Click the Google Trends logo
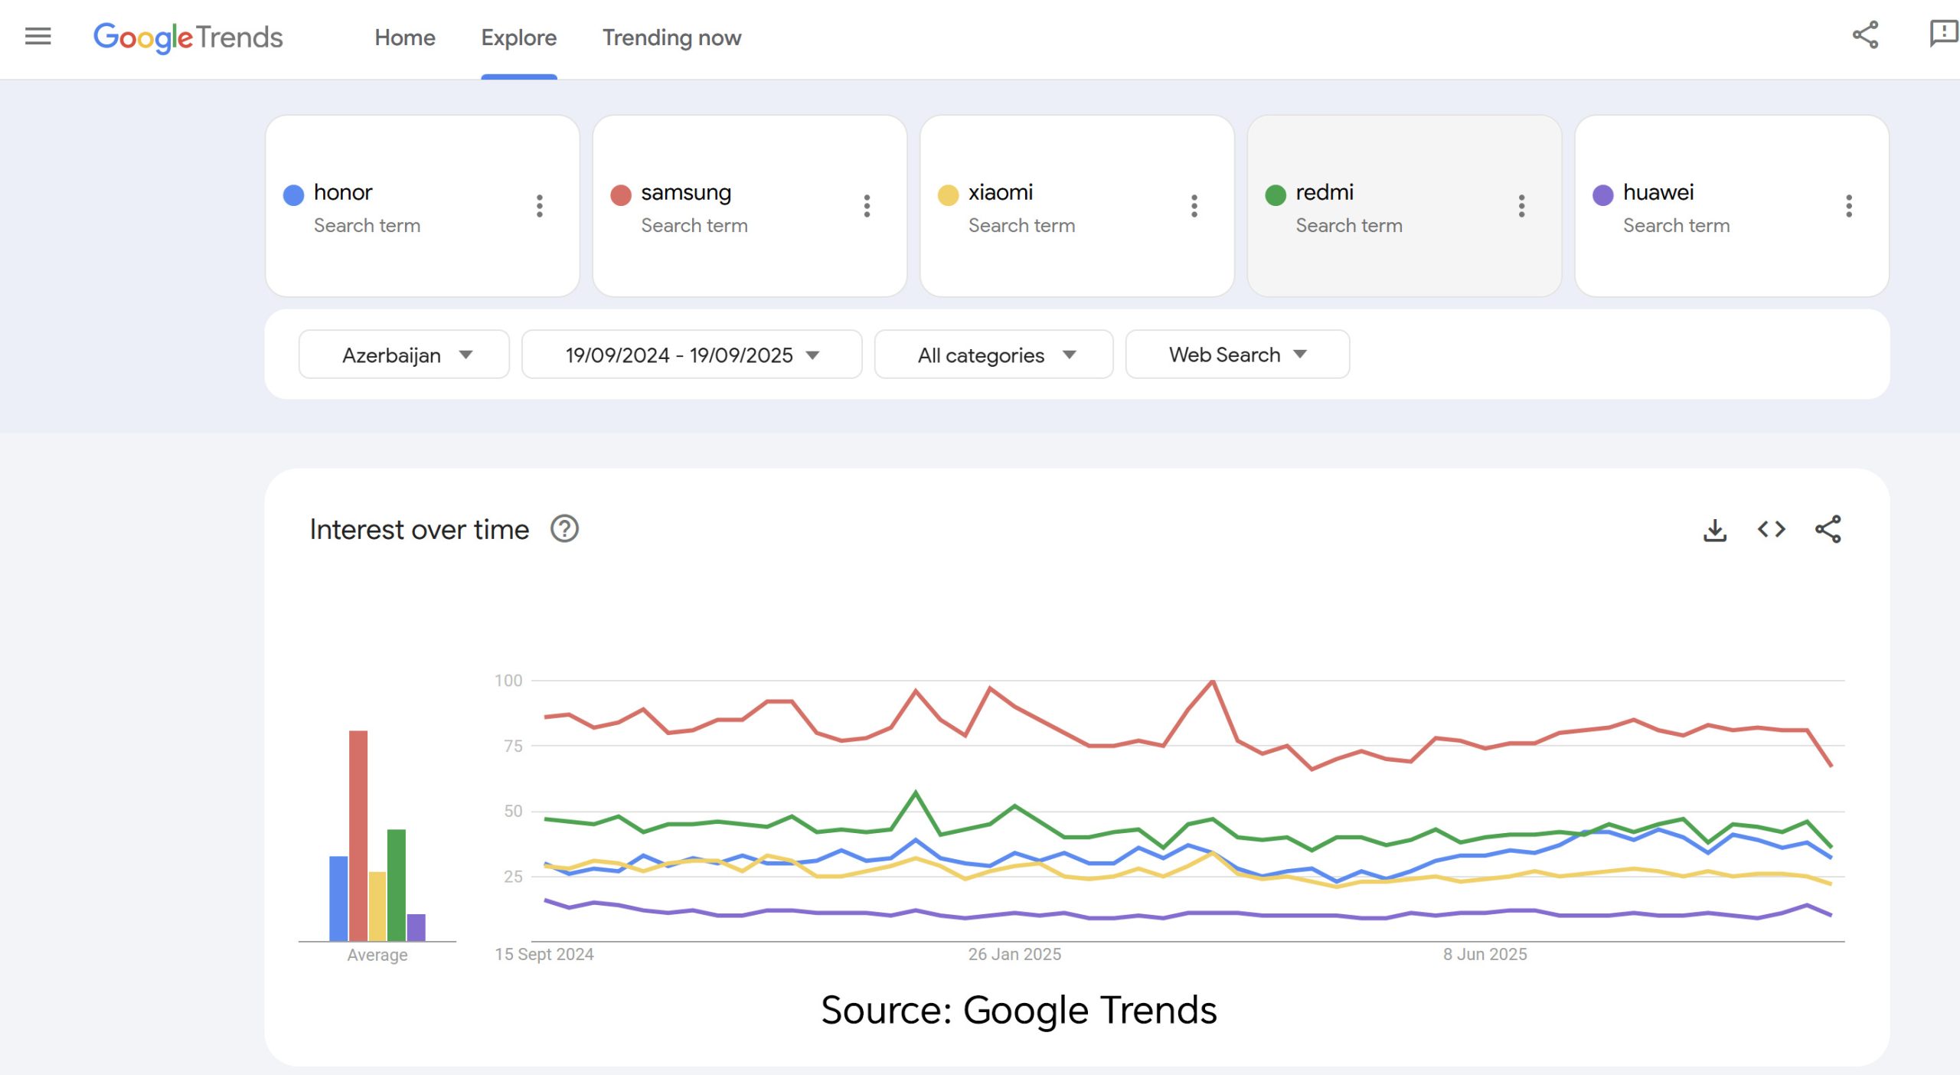This screenshot has height=1075, width=1960. coord(188,38)
